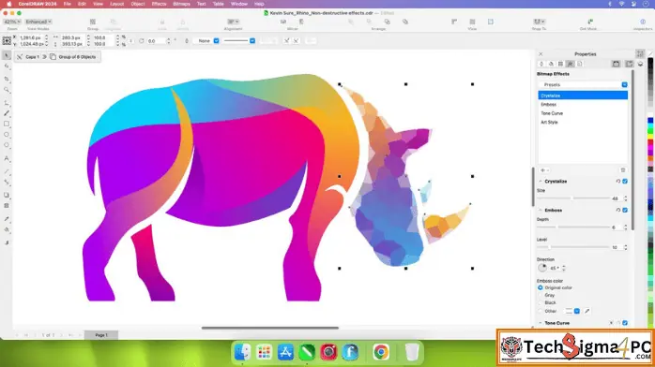Pick emboss color with eyedropper icon
Image resolution: width=655 pixels, height=367 pixels.
(586, 311)
